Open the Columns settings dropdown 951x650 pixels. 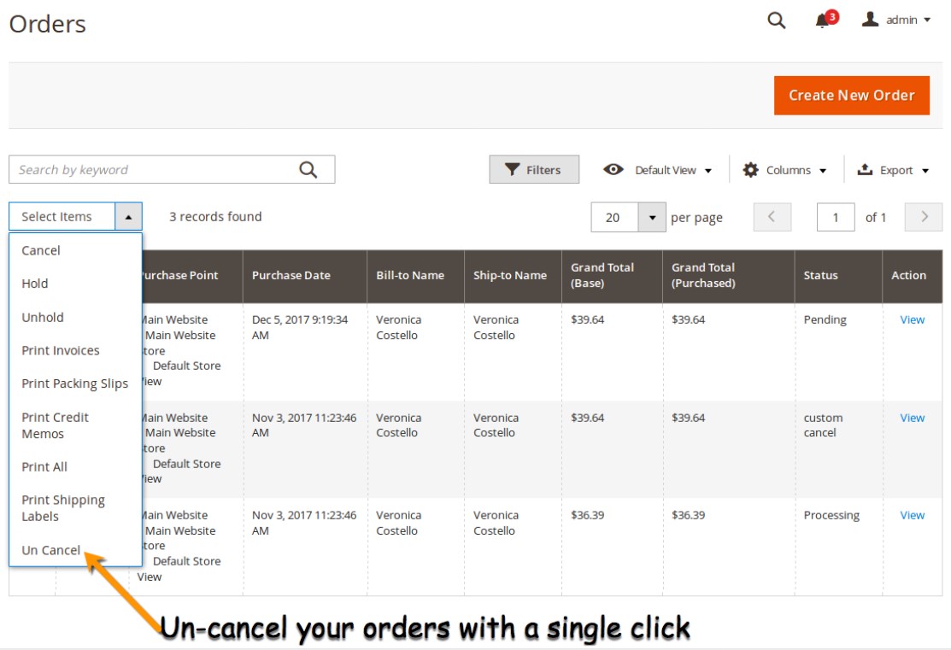tap(784, 170)
